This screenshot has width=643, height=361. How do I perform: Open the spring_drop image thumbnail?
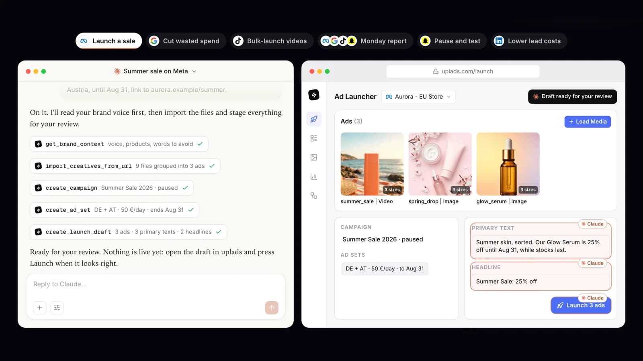click(x=440, y=164)
